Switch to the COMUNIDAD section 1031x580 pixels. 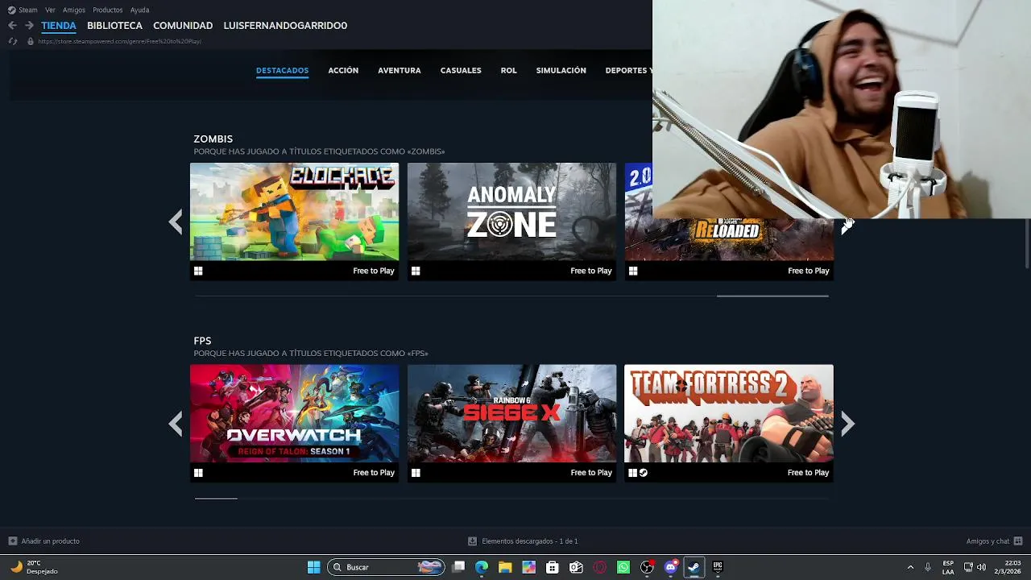[183, 26]
